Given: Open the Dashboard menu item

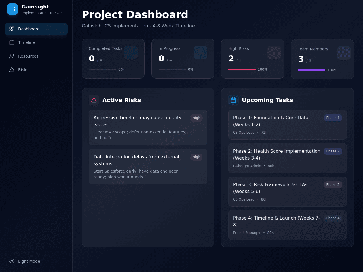Looking at the screenshot, I should [x=36, y=29].
